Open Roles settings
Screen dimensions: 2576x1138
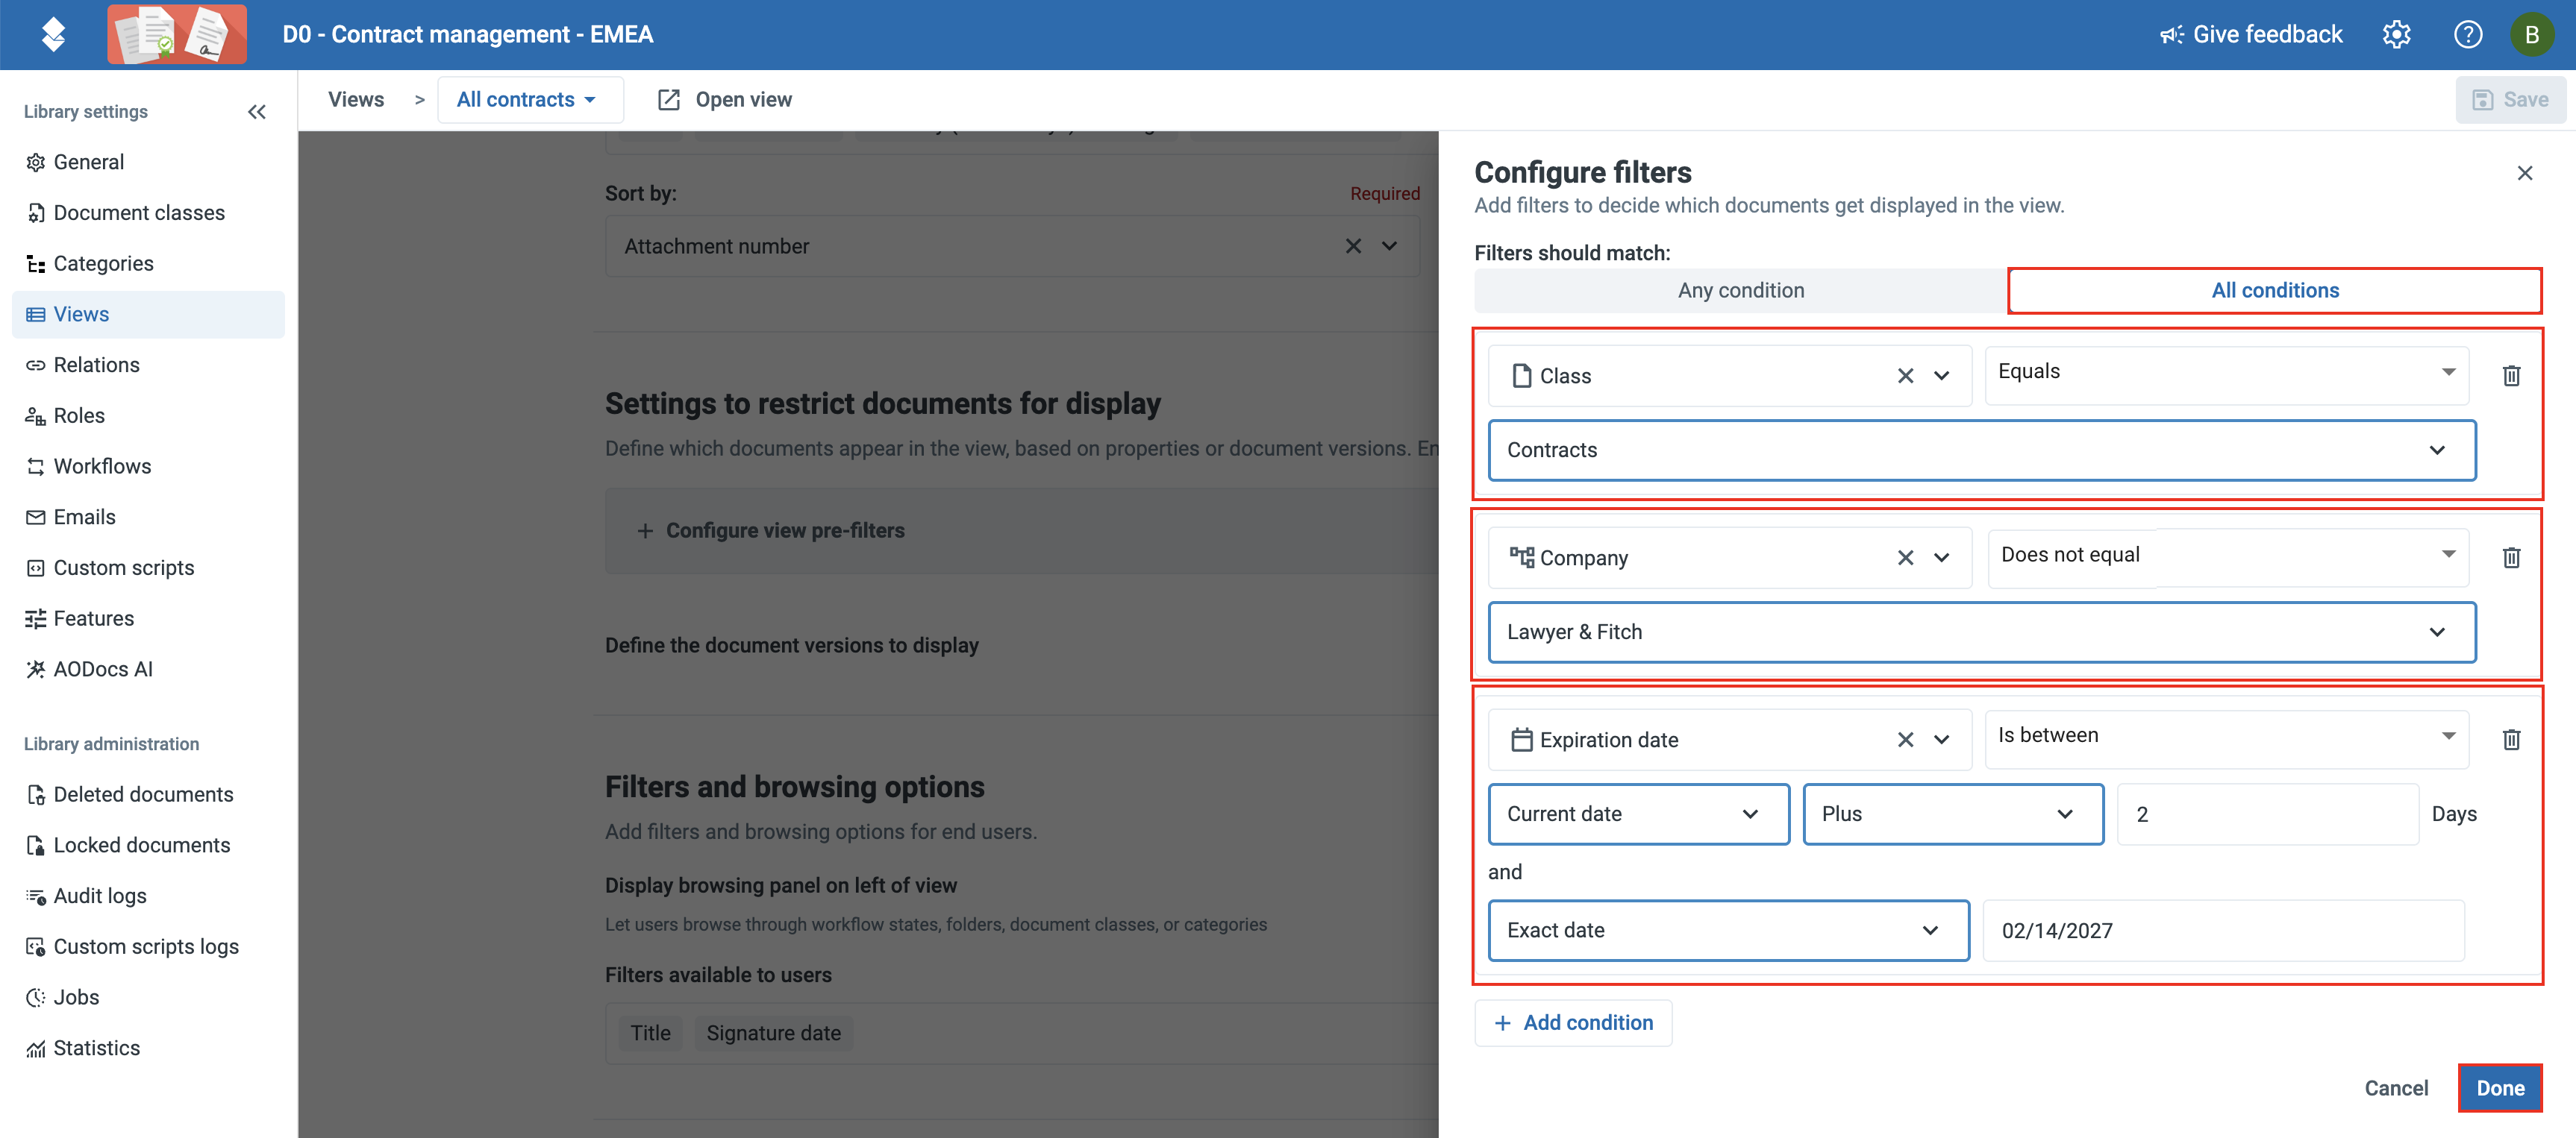coord(148,415)
